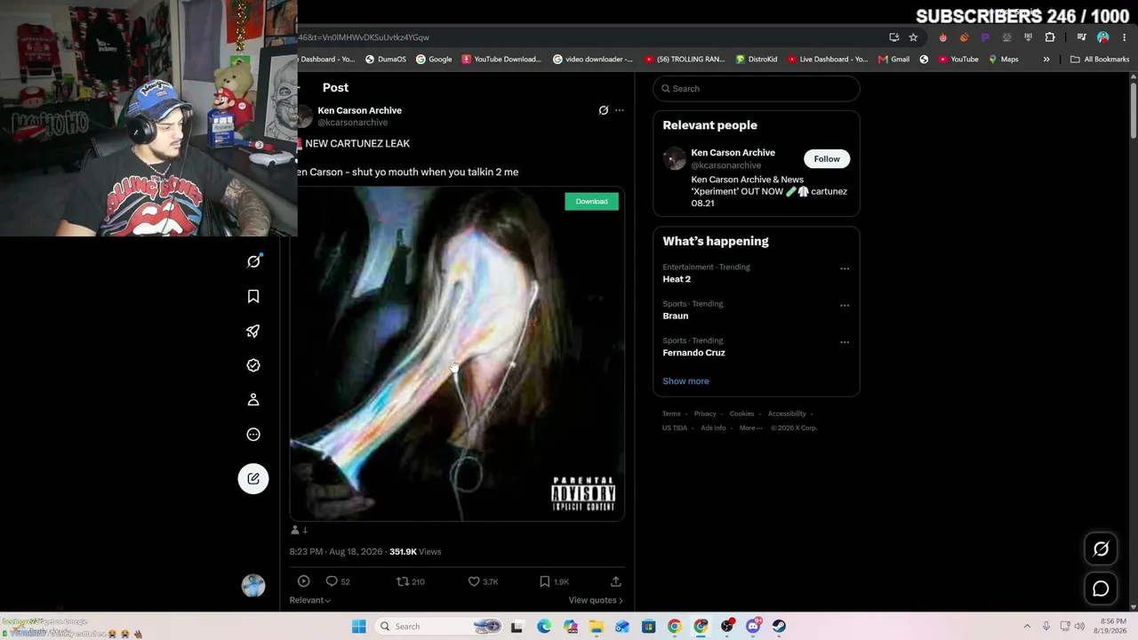This screenshot has width=1138, height=640.
Task: Open the All Bookmarks folder
Action: click(x=1100, y=60)
